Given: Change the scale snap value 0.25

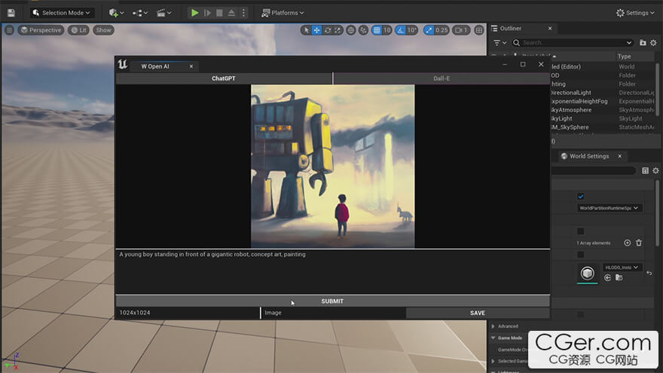Looking at the screenshot, I should (441, 30).
